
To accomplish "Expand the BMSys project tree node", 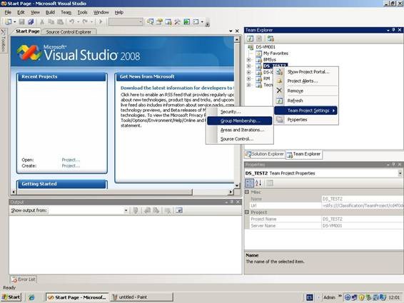I will click(x=248, y=60).
